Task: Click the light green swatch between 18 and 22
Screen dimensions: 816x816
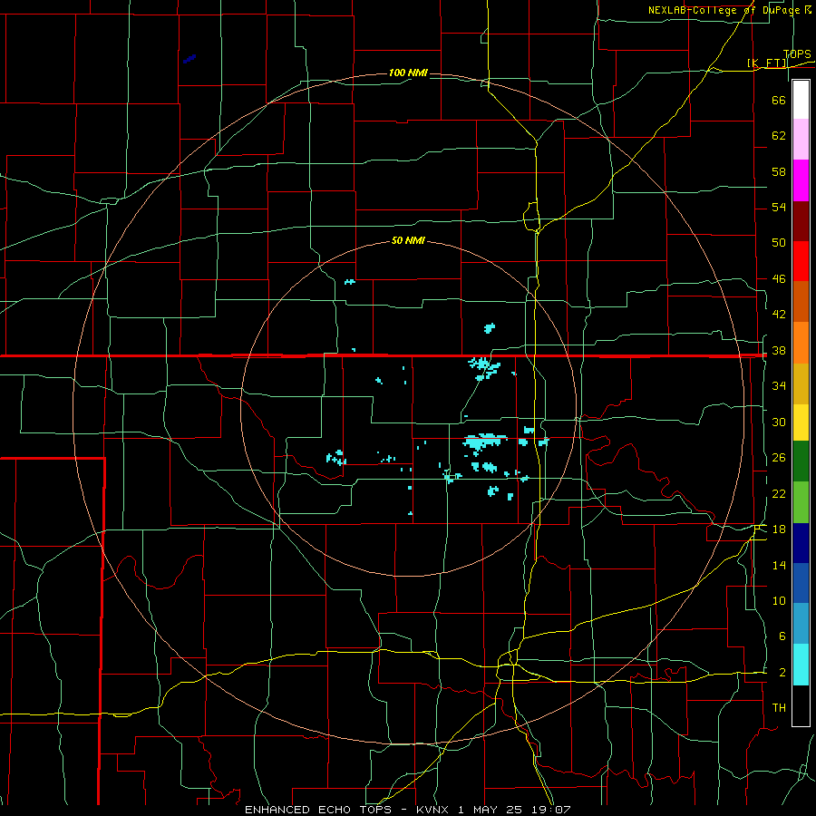Action: 801,502
